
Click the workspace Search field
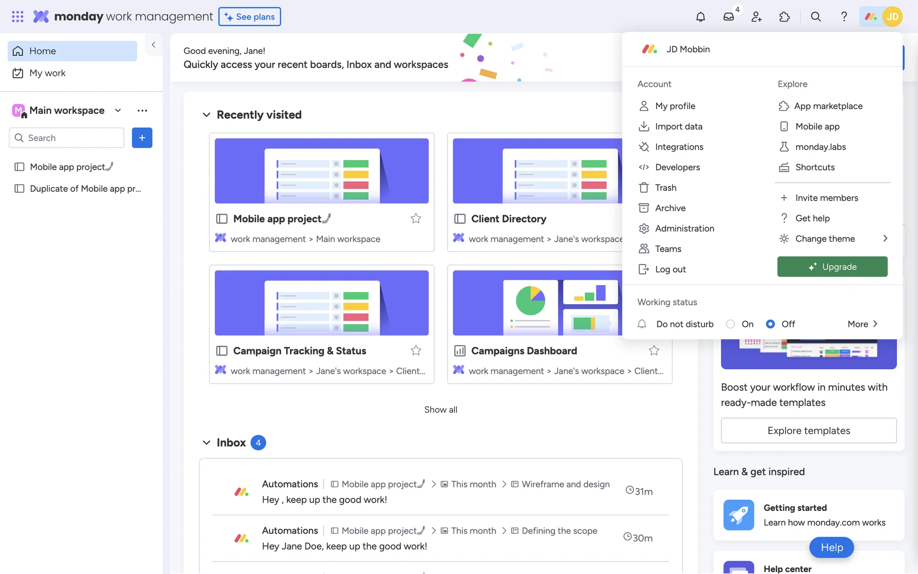click(x=67, y=138)
